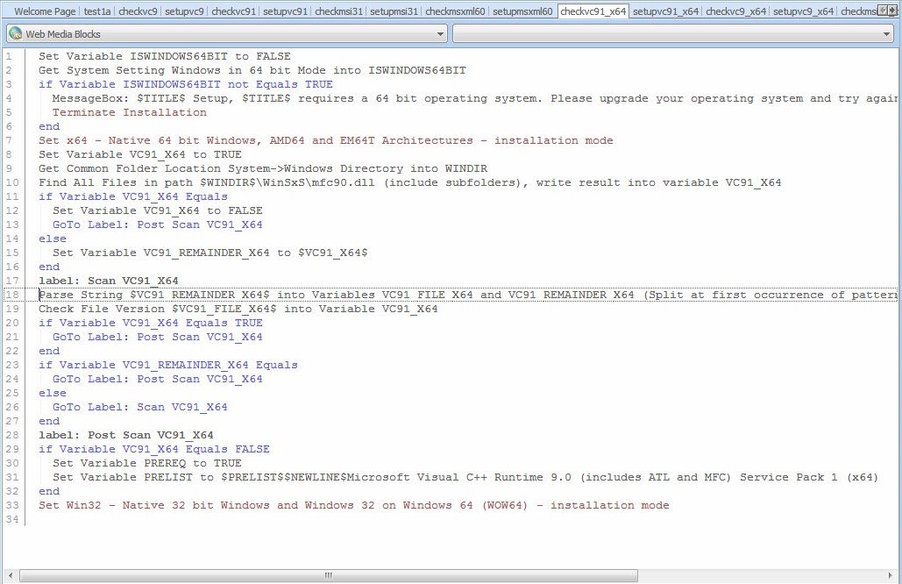Go to the setupvc9 tab
This screenshot has width=902, height=584.
click(x=185, y=11)
